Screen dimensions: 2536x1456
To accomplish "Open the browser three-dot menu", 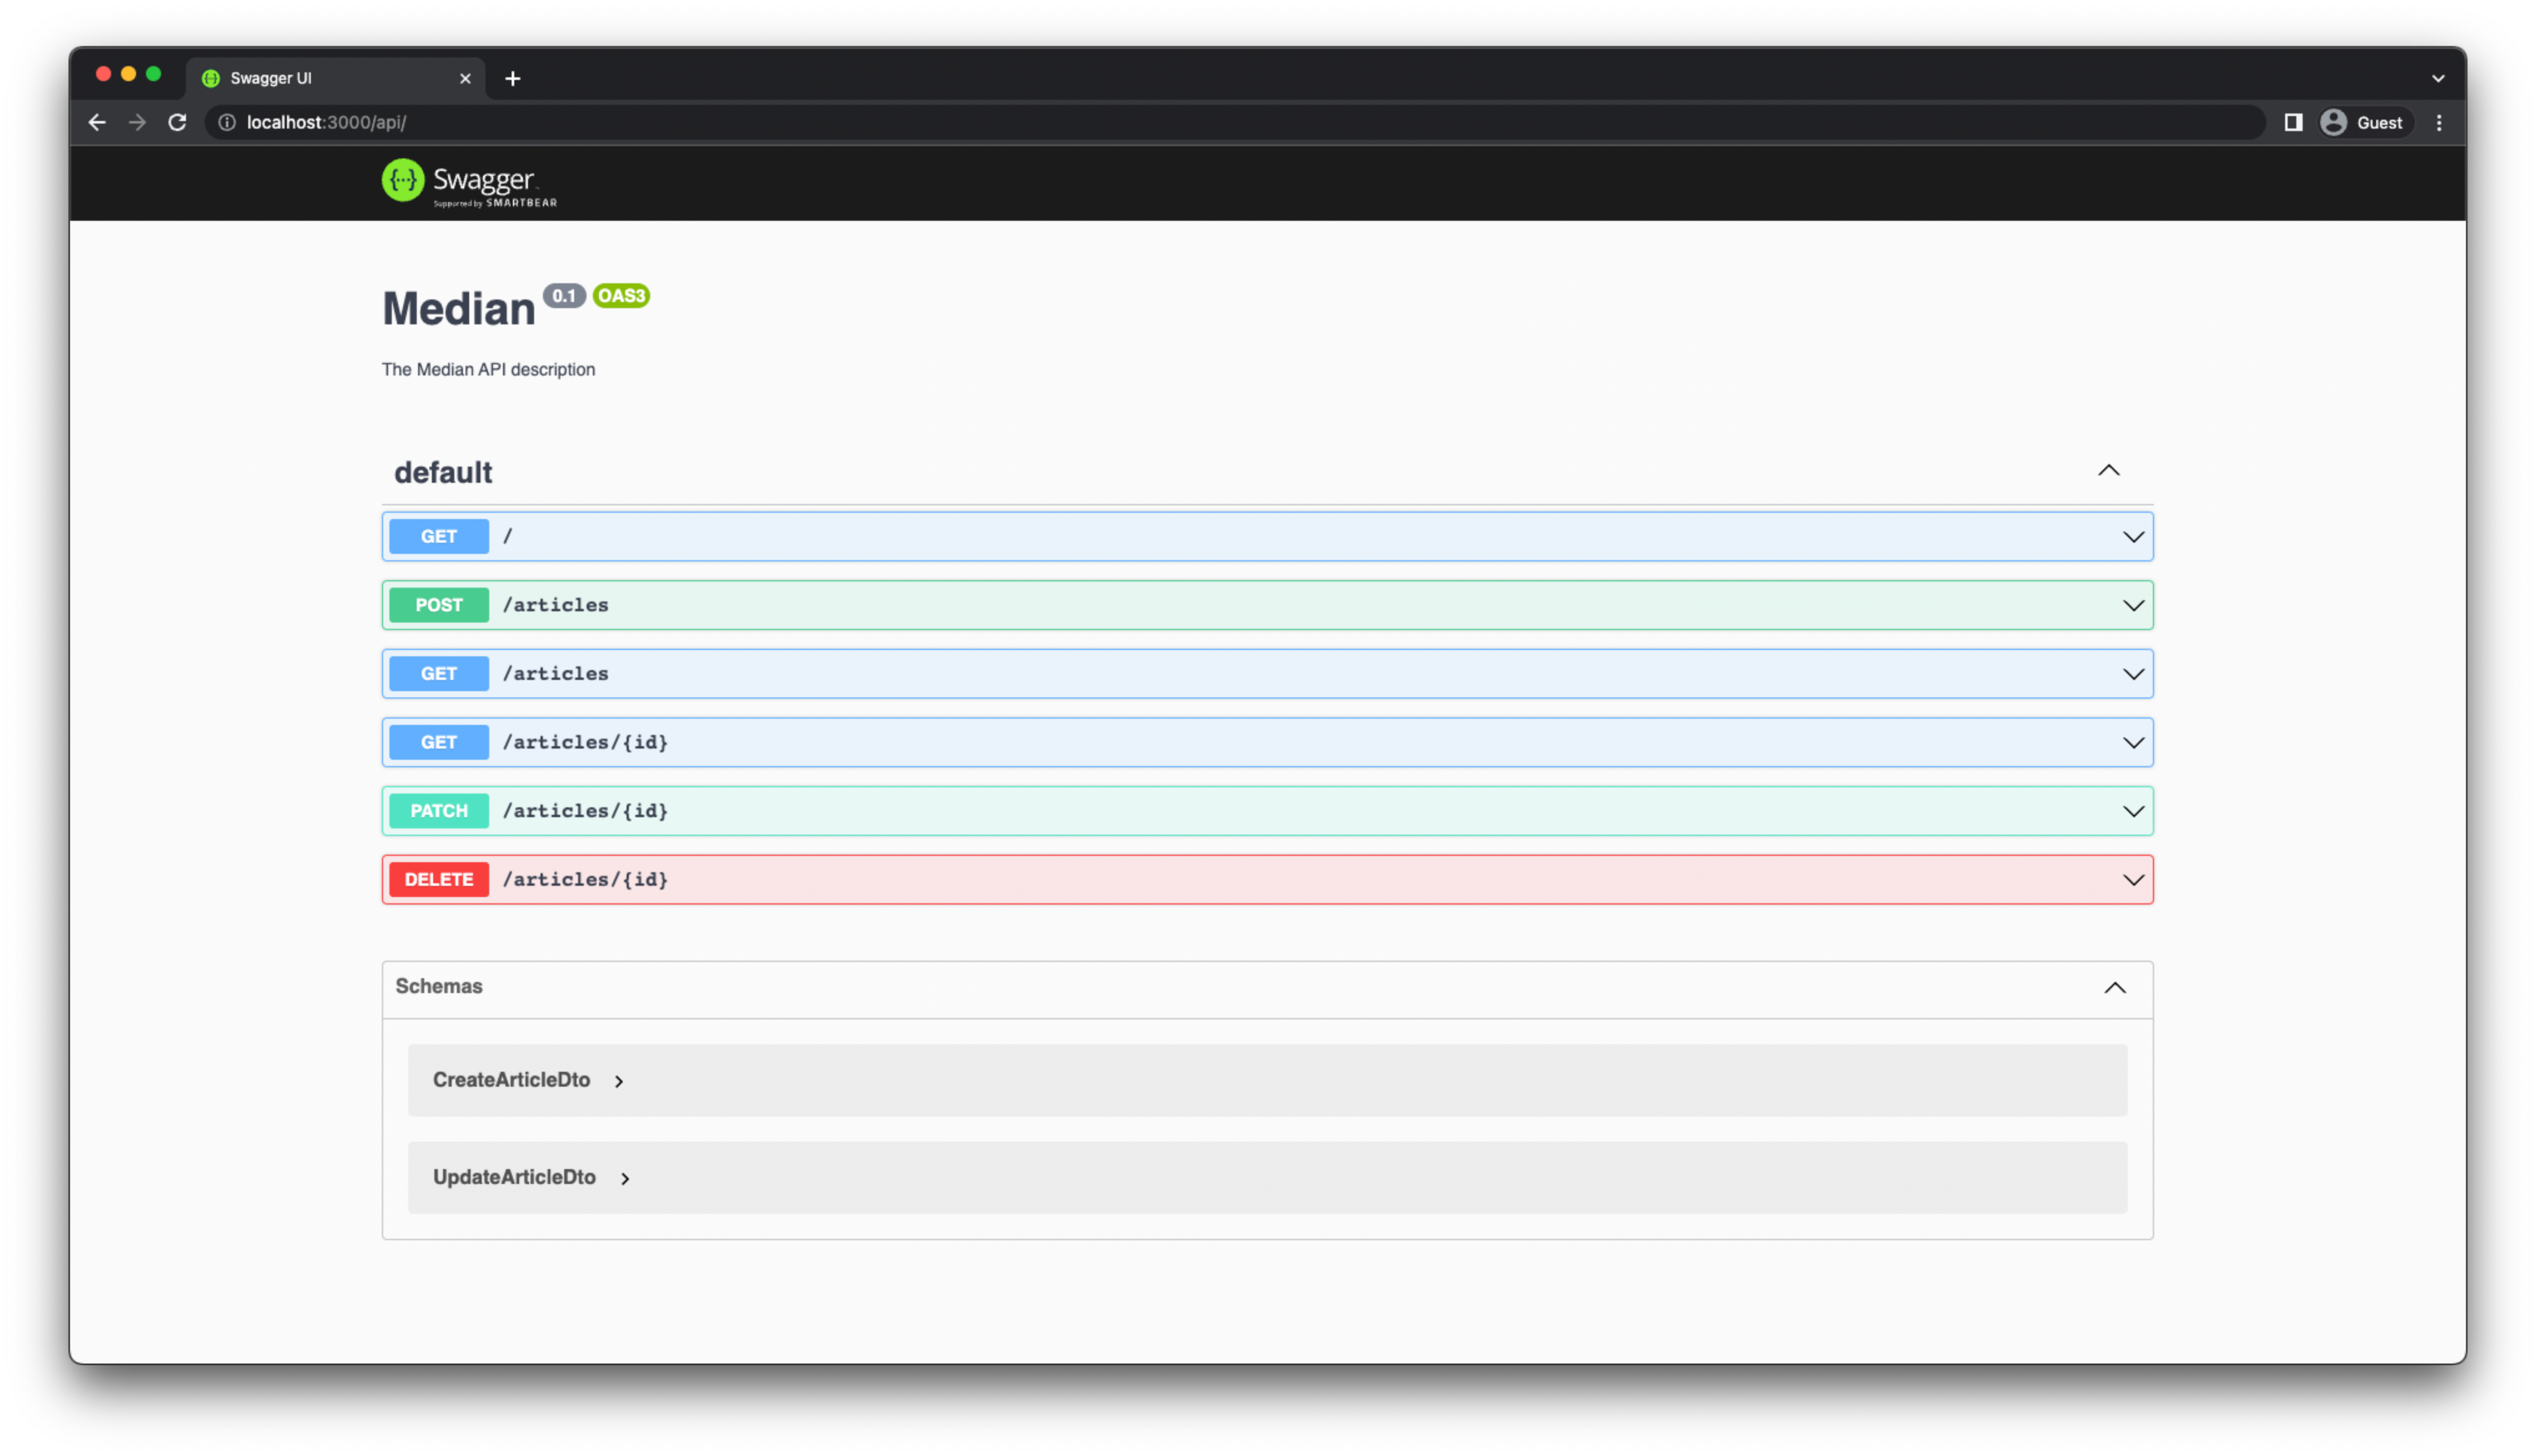I will 2439,122.
